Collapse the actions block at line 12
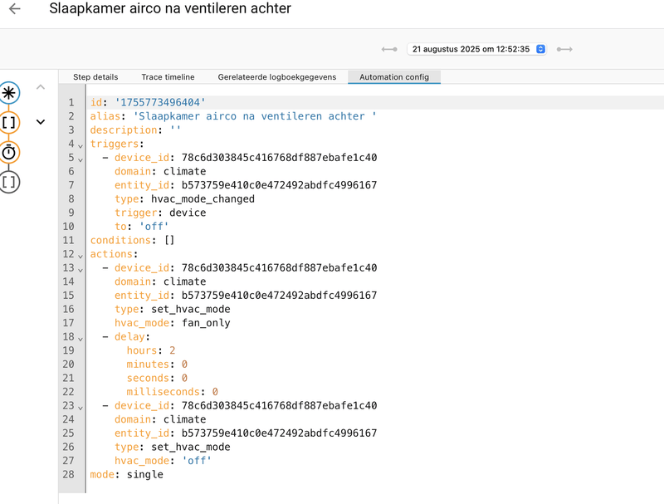 80,254
